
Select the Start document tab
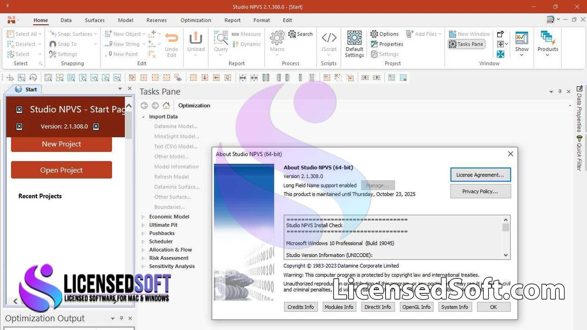tap(26, 89)
